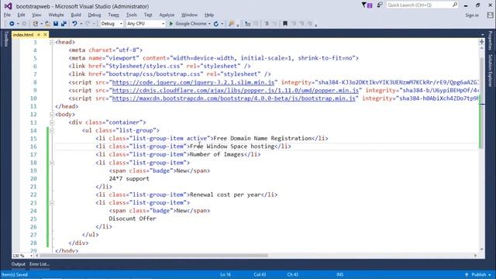Click the Save floppy disk icon
Image resolution: width=496 pixels, height=279 pixels.
tap(56, 24)
